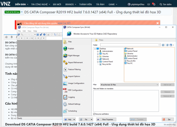Open the phj4nhpr09xx user account menu
Viewport: 177px width, 127px height.
tap(136, 5)
